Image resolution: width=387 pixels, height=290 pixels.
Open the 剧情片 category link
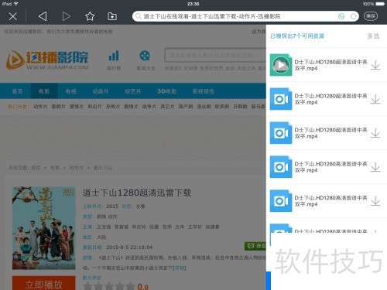pos(131,107)
